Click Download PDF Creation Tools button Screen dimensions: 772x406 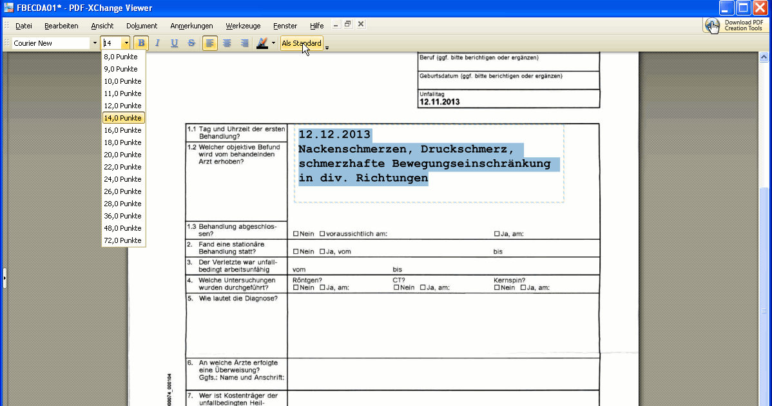pyautogui.click(x=734, y=26)
